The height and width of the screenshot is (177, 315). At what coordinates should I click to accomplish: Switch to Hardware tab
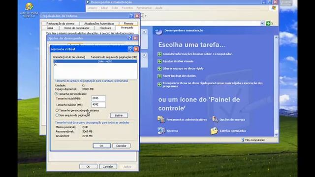(105, 28)
